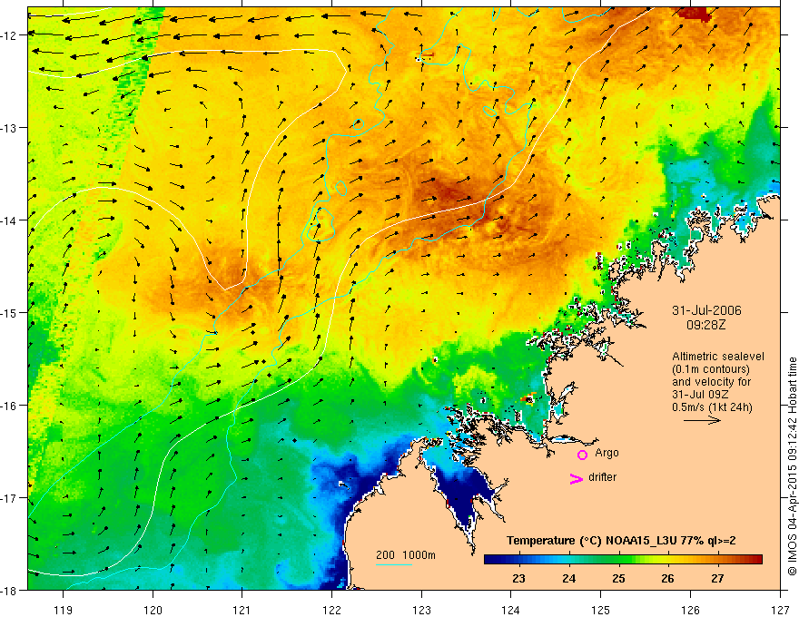Screen dimensions: 799x617
Task: Click the vertical IMOS copyright timestamp text
Action: (793, 465)
